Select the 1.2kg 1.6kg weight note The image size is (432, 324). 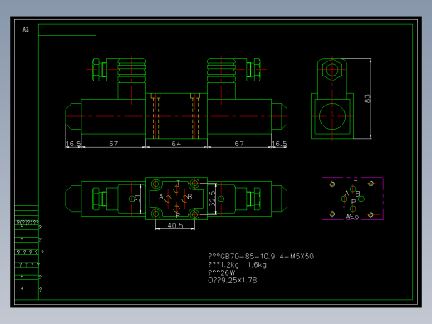coord(238,265)
